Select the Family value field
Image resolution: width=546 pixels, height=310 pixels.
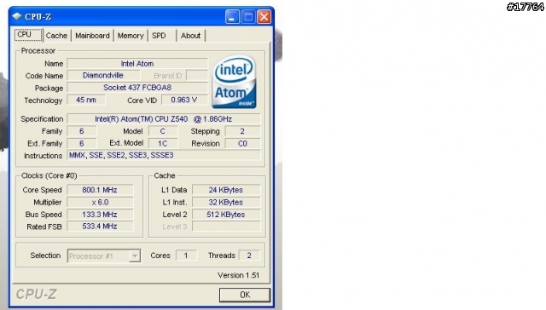click(x=82, y=131)
